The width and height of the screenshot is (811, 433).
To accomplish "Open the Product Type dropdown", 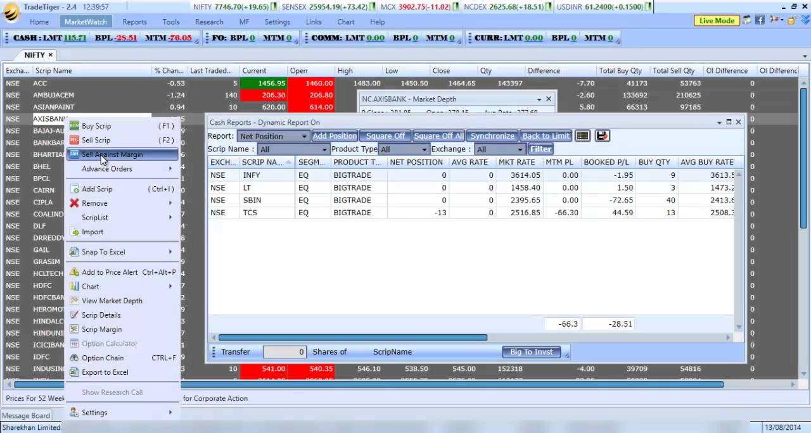I will pos(404,149).
